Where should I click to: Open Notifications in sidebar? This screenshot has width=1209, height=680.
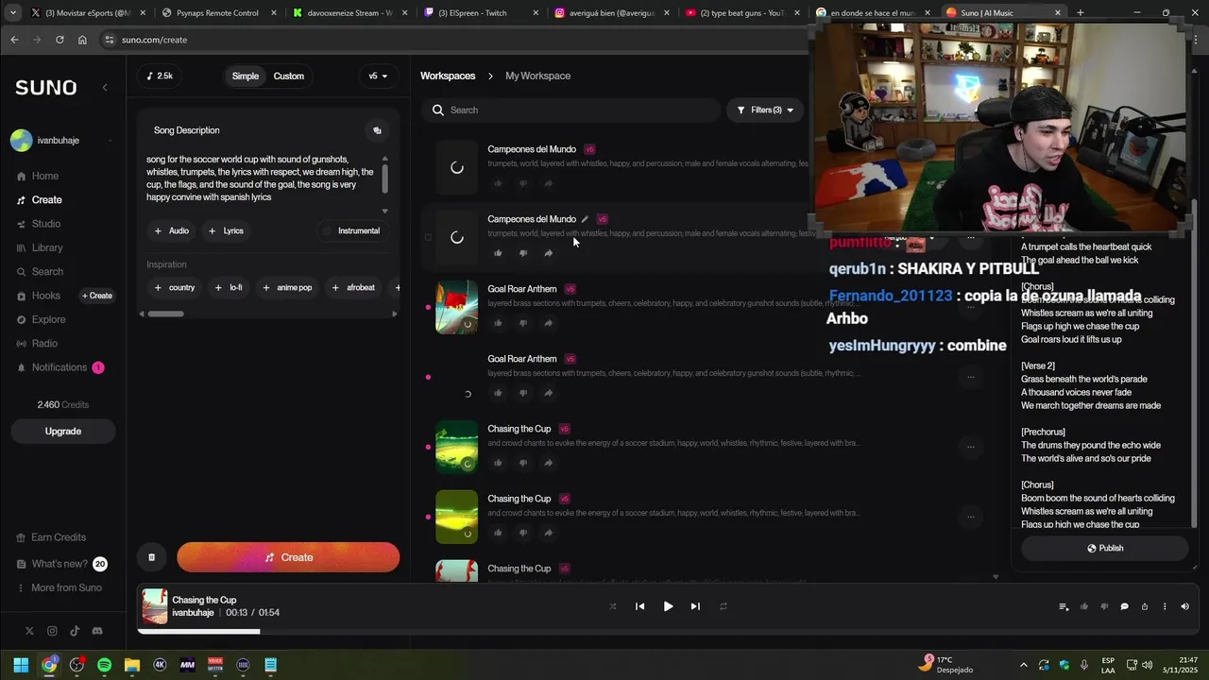[60, 367]
